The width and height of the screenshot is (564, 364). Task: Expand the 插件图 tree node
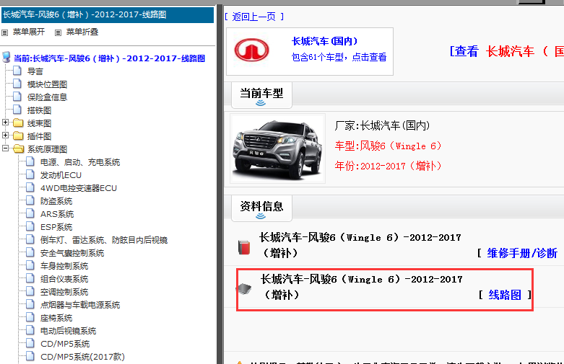tap(5, 136)
